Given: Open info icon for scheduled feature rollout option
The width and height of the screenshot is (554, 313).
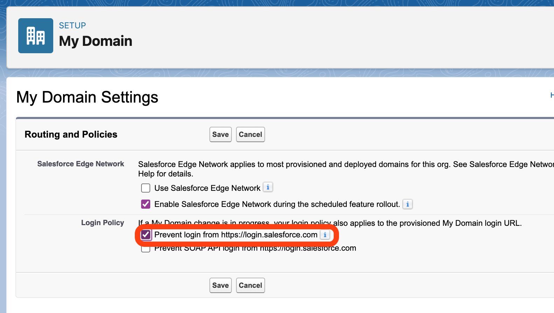Looking at the screenshot, I should [x=408, y=204].
